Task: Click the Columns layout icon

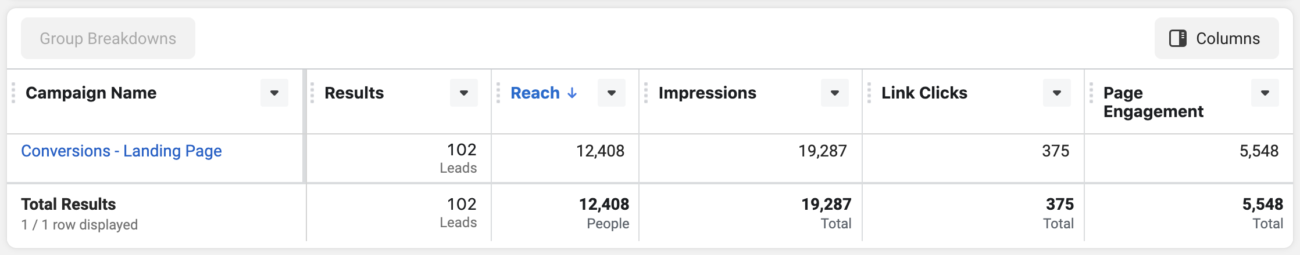Action: click(1178, 38)
